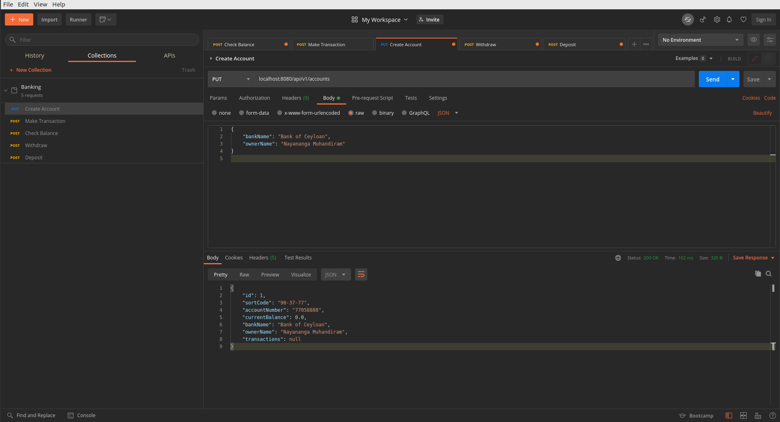Collapse the Banking collection folder
The image size is (780, 422).
[x=6, y=90]
